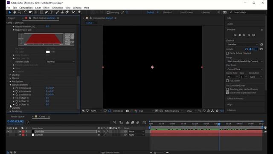Select the Roto Brush tool
The width and height of the screenshot is (273, 154).
(73, 12)
